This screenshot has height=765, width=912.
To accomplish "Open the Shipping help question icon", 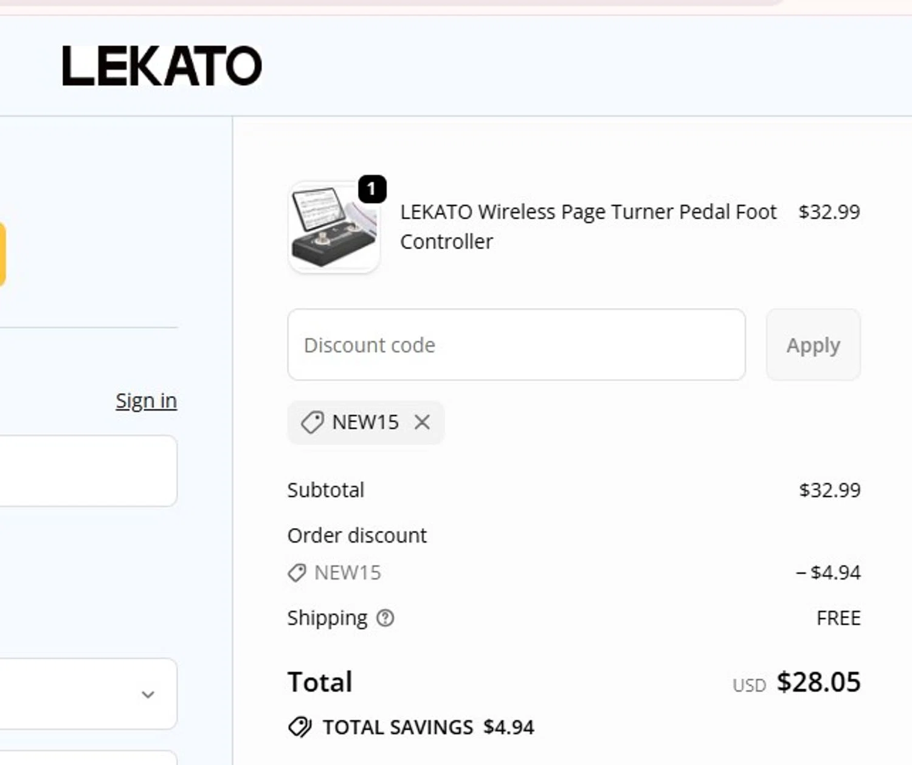I will (385, 618).
